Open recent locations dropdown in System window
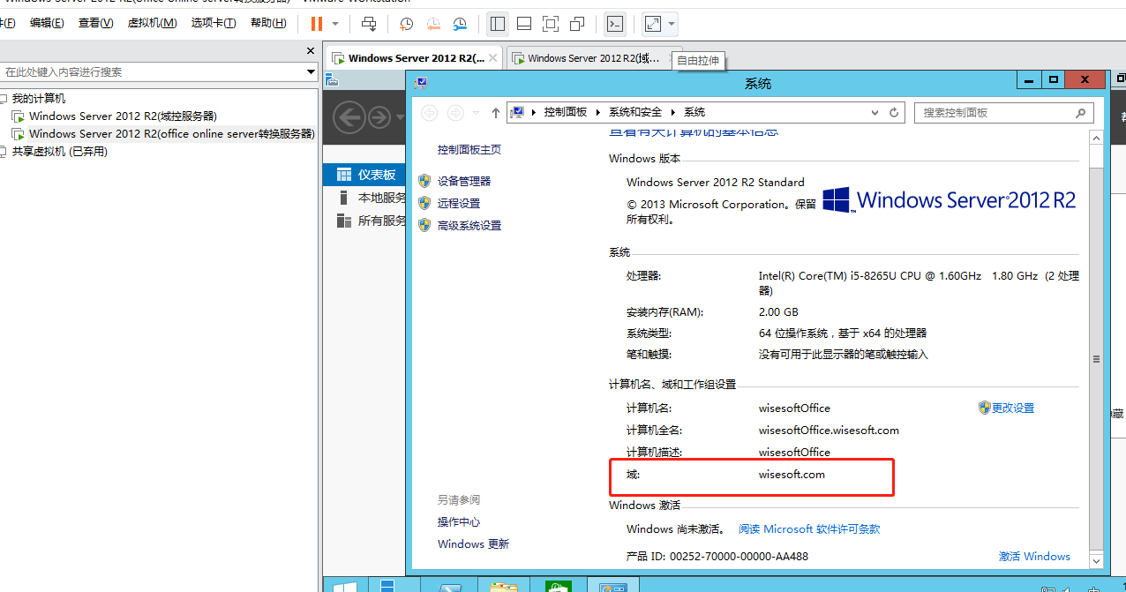Image resolution: width=1126 pixels, height=592 pixels. point(477,113)
